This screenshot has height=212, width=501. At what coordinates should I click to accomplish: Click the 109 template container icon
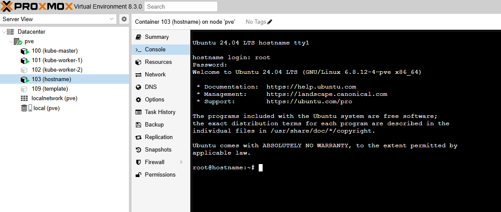24,89
